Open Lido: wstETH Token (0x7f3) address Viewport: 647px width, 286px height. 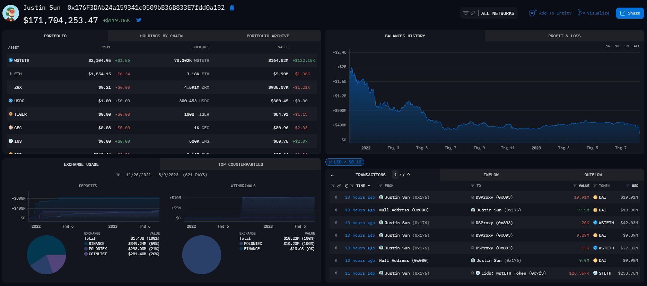click(x=513, y=273)
